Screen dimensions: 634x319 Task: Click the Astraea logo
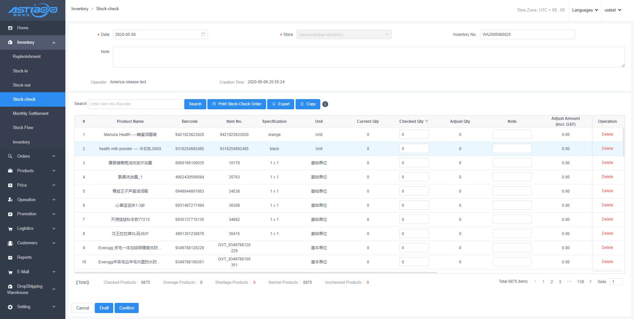33,10
